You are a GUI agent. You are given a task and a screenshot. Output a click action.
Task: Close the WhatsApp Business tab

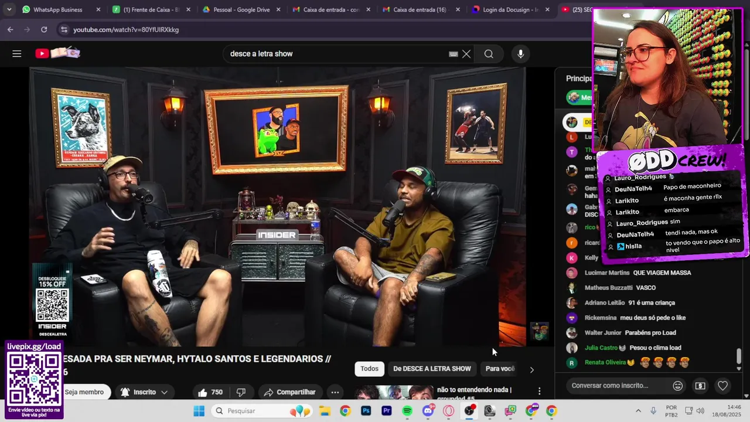coord(98,9)
